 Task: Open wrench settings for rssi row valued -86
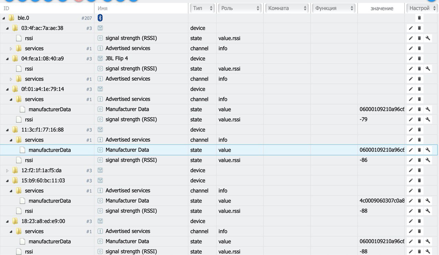pos(428,160)
